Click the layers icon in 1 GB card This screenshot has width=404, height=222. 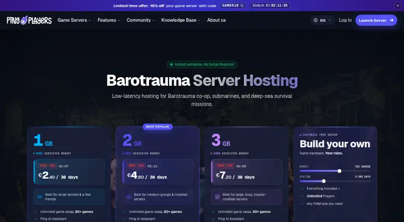[40, 197]
